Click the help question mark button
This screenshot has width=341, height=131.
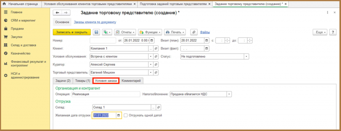pos(333,32)
